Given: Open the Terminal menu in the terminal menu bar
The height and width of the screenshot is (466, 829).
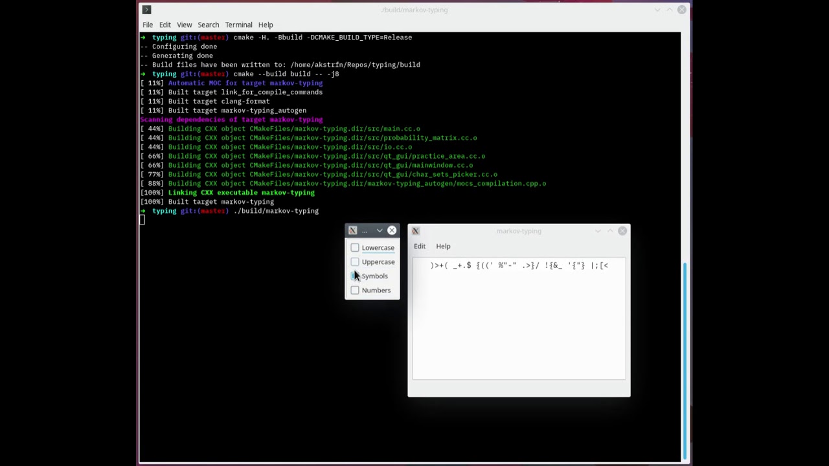Looking at the screenshot, I should [x=239, y=25].
